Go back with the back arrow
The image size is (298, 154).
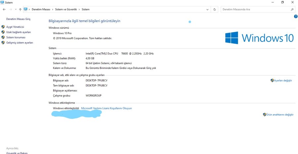pyautogui.click(x=4, y=9)
